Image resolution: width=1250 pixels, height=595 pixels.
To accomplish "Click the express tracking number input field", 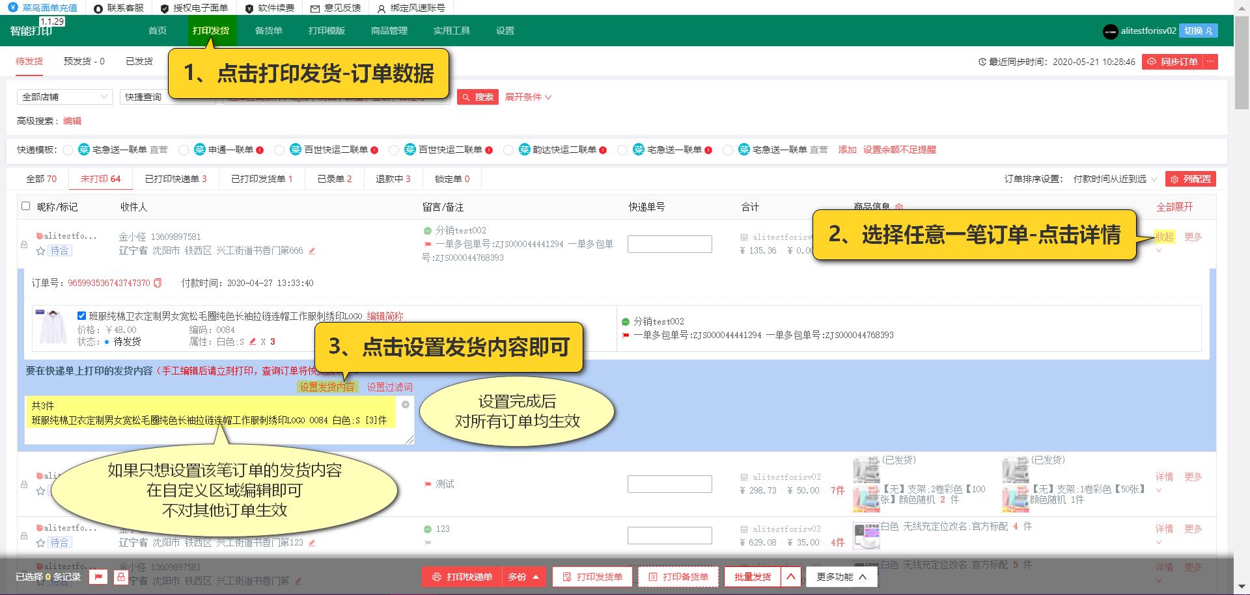I will pos(669,243).
